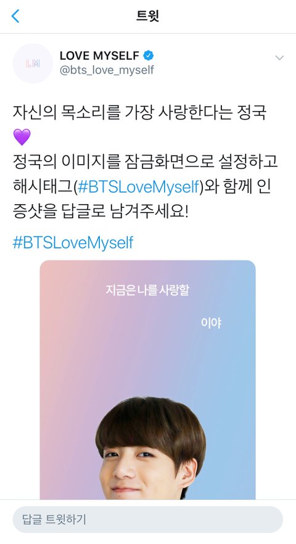Image resolution: width=296 pixels, height=544 pixels.
Task: Tap the purple heart emoji
Action: pyautogui.click(x=22, y=137)
